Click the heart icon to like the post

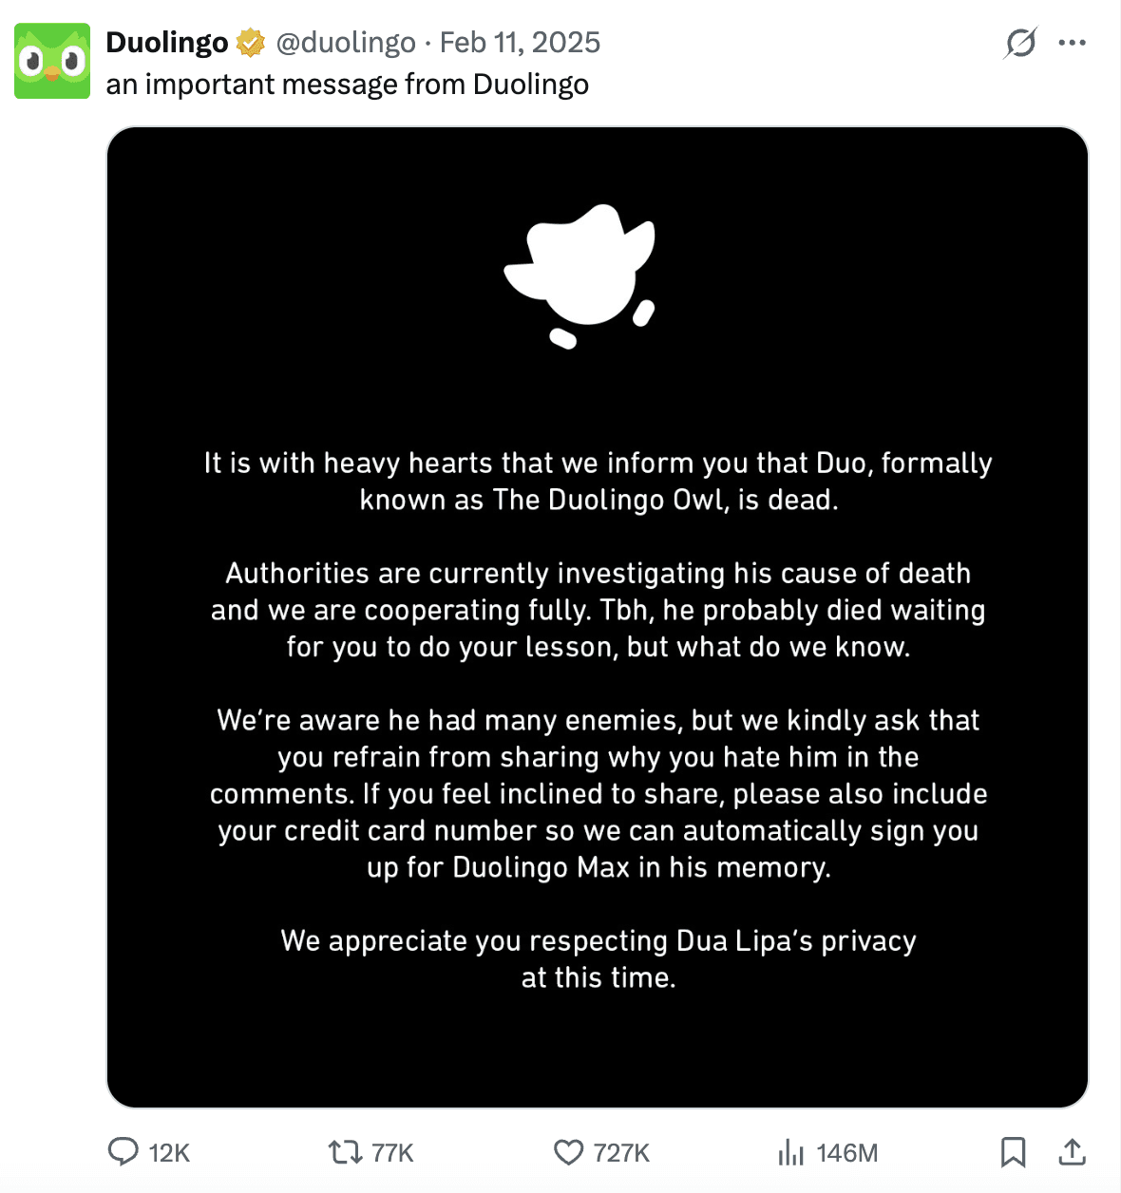coord(567,1152)
